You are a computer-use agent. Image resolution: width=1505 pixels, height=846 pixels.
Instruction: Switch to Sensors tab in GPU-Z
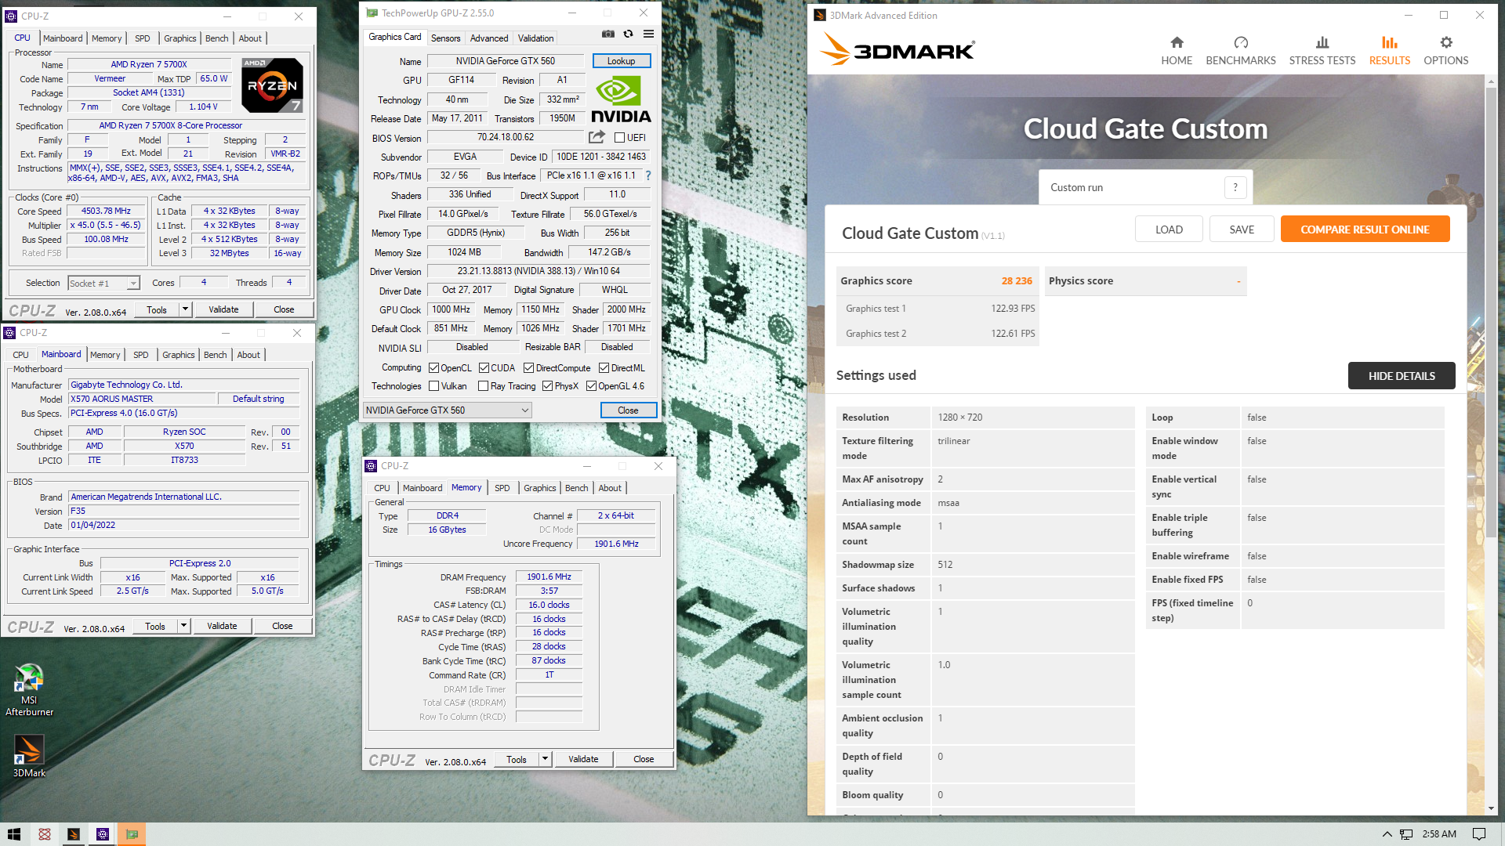point(445,38)
